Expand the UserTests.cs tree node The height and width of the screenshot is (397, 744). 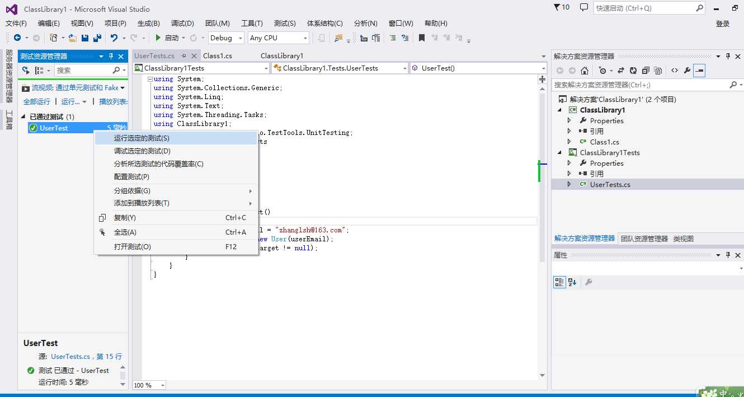(569, 184)
